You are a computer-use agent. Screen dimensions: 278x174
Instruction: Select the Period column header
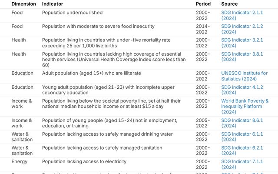pos(203,4)
